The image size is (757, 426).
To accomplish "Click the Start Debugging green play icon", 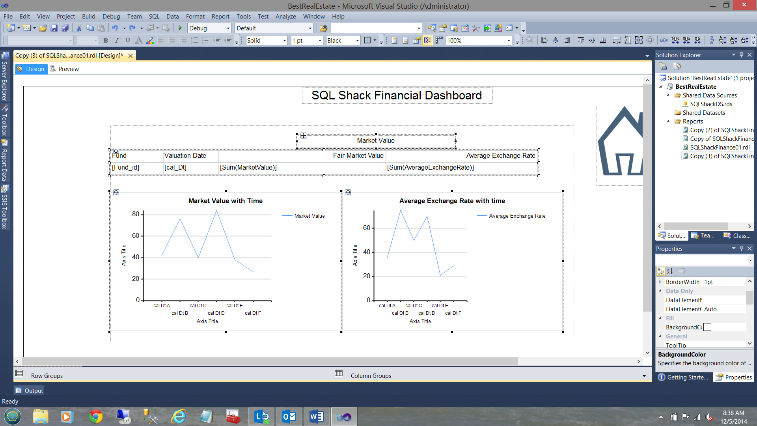I will click(x=180, y=28).
